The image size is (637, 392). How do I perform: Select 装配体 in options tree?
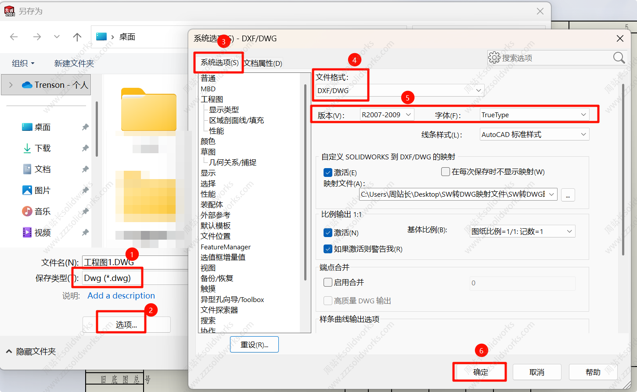click(212, 205)
